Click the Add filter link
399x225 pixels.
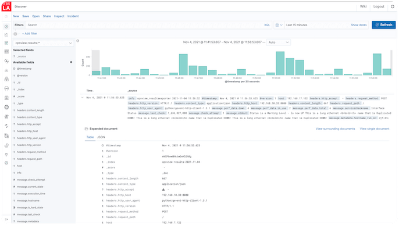[30, 34]
